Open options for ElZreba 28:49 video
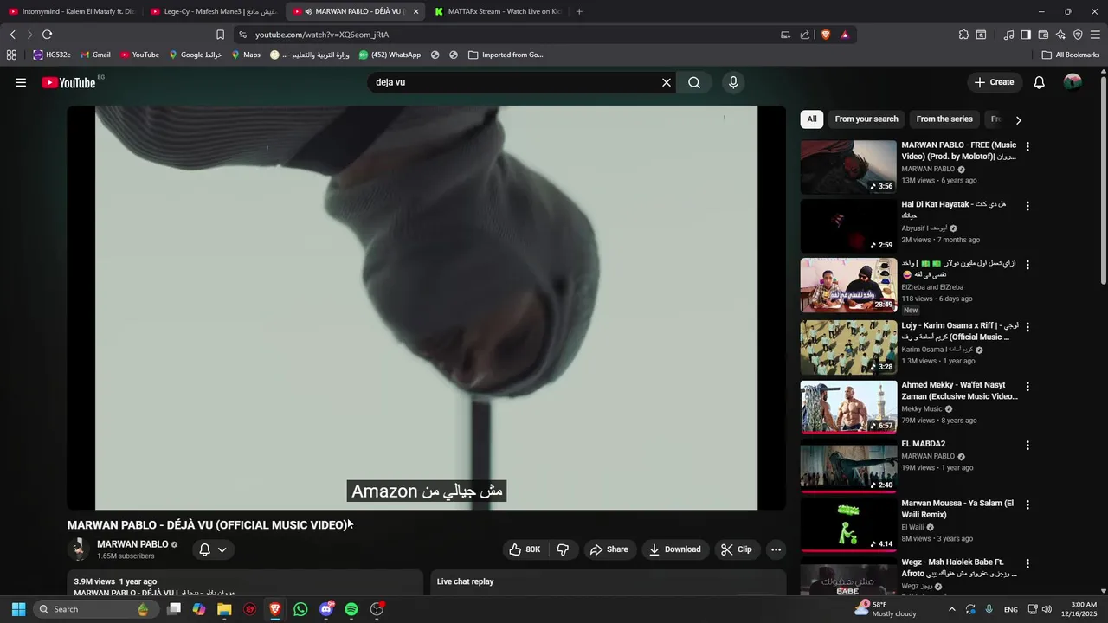This screenshot has height=623, width=1108. pos(1027,266)
